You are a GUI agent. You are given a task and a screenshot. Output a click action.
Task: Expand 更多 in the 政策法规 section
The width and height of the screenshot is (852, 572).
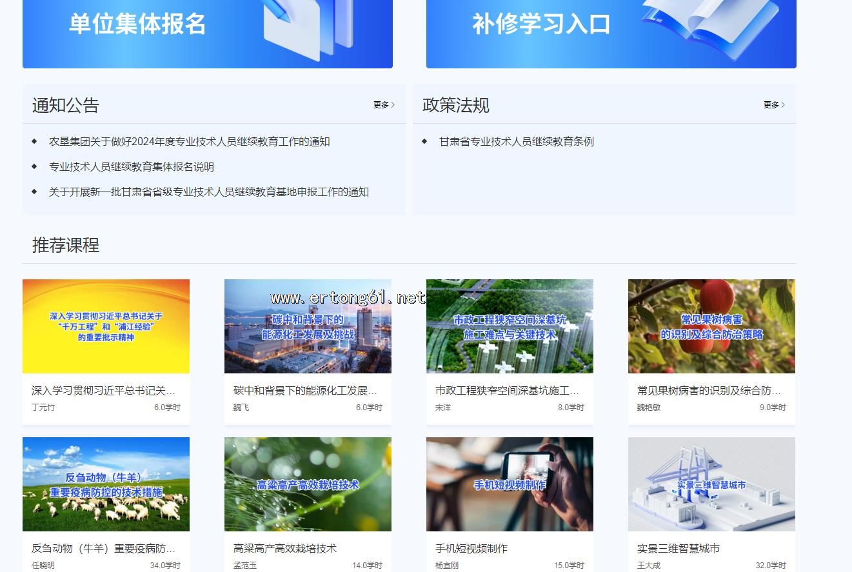point(774,105)
